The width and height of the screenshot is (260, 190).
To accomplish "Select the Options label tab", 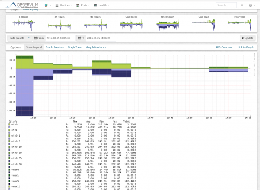I will pyautogui.click(x=16, y=47).
